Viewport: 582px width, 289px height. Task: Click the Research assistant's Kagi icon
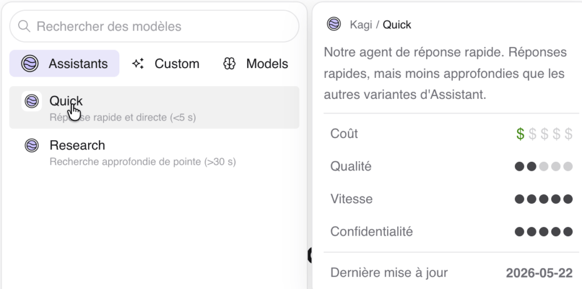pyautogui.click(x=32, y=145)
